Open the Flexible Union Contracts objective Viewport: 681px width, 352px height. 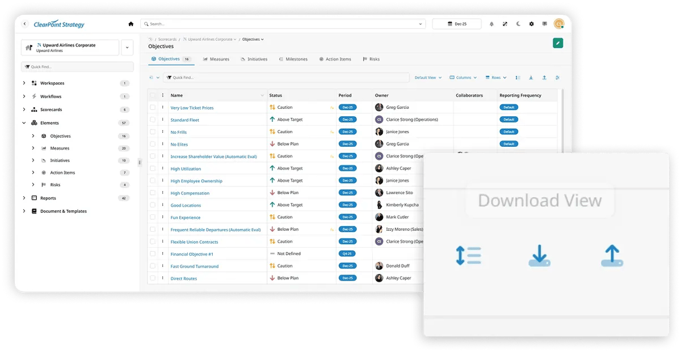click(x=194, y=242)
